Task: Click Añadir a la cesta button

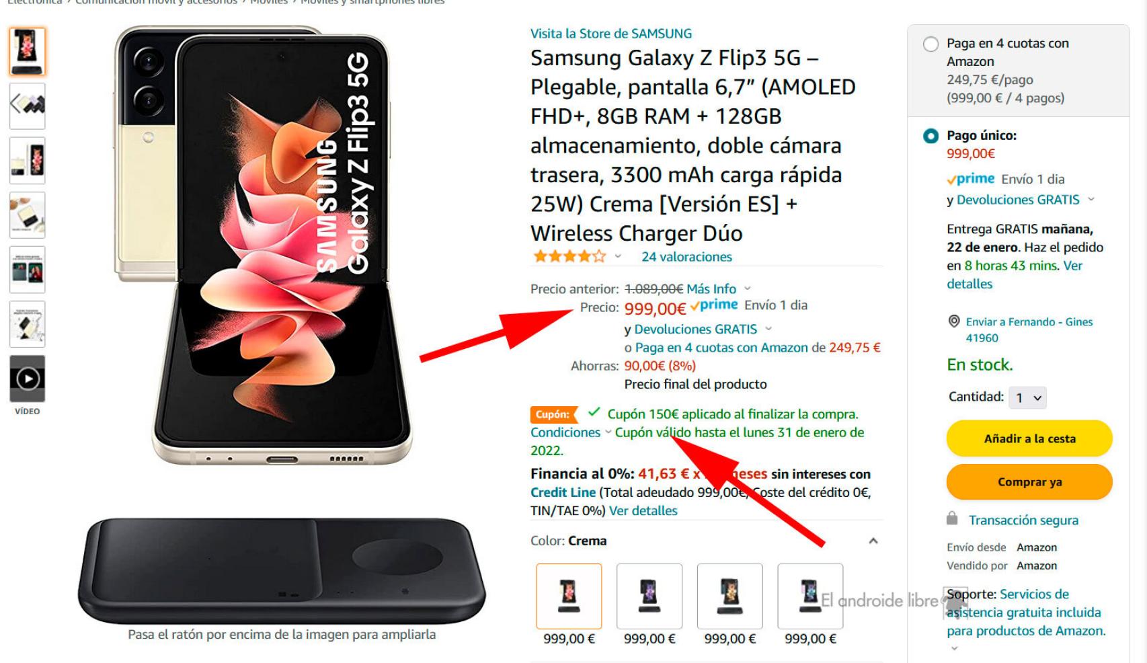Action: 1029,438
